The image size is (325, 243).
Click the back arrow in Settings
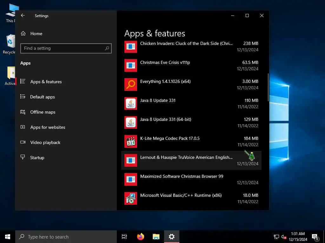click(23, 16)
